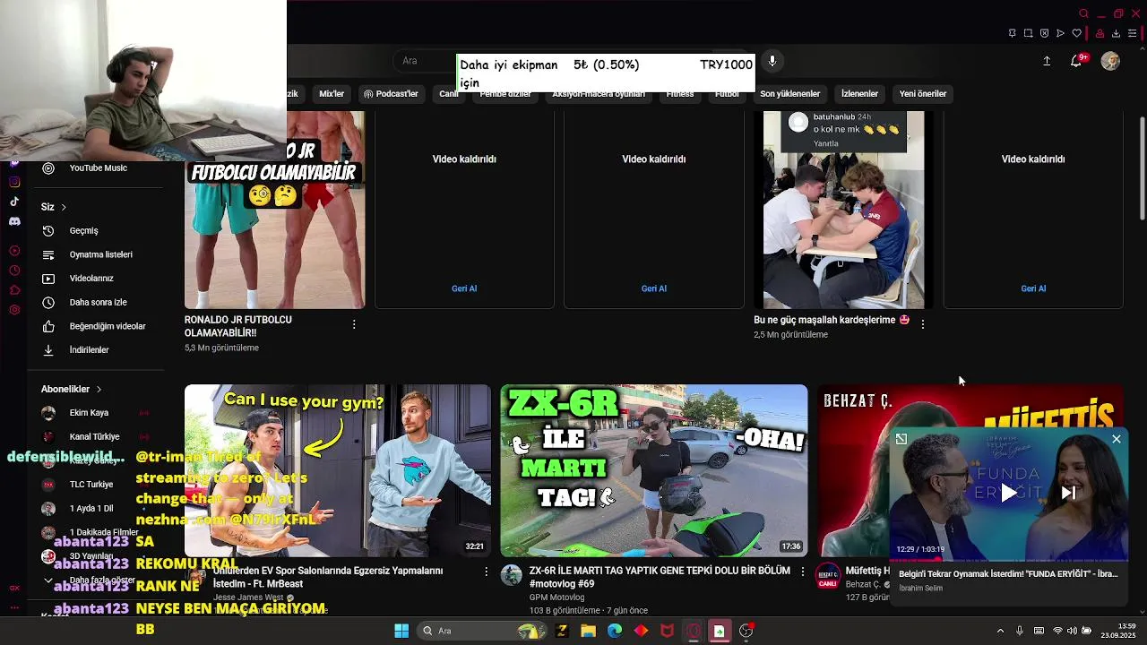Image resolution: width=1147 pixels, height=645 pixels.
Task: Open Opera downloads icon
Action: [1117, 33]
